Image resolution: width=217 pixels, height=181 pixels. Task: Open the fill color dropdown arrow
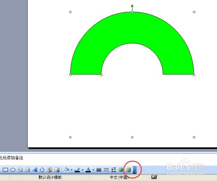(x=71, y=170)
